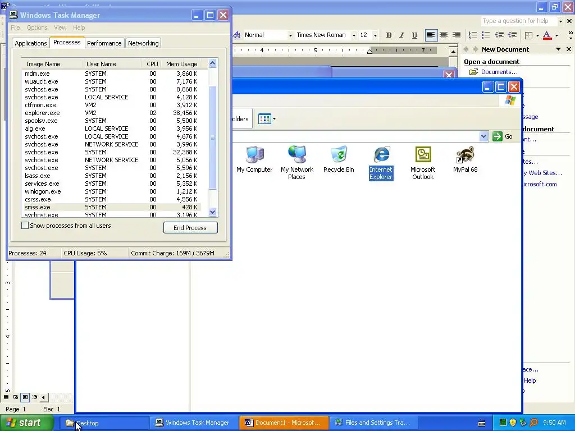The image size is (575, 431).
Task: Click the process list scroll down arrow
Action: point(213,212)
